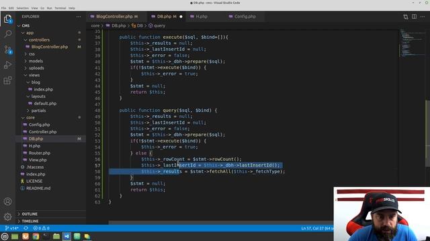Click the open changes icon in editor toolbar

(406, 17)
